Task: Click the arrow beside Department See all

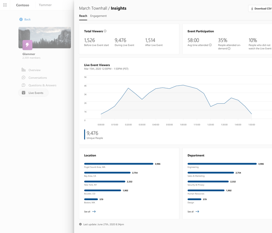Action: (x=197, y=212)
